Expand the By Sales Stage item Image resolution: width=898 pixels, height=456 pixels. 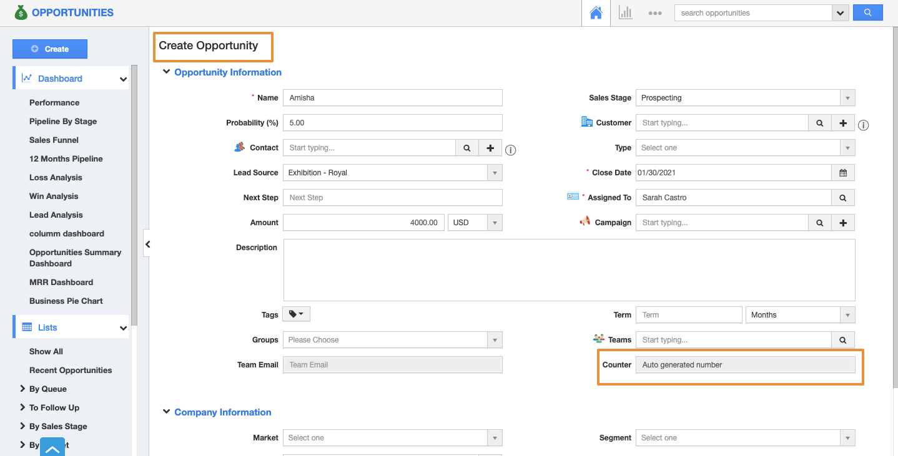22,426
